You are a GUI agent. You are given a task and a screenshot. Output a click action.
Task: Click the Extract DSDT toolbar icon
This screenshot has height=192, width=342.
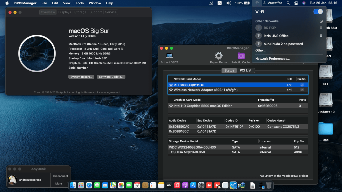point(169,56)
